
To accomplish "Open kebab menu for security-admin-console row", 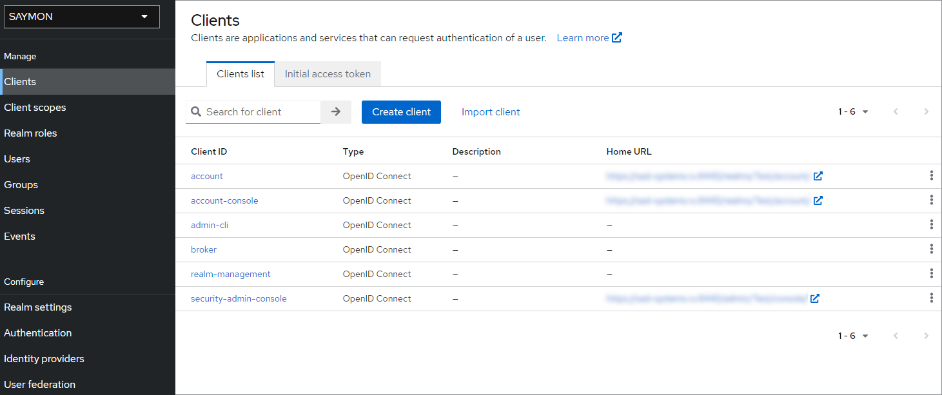I will [x=931, y=298].
